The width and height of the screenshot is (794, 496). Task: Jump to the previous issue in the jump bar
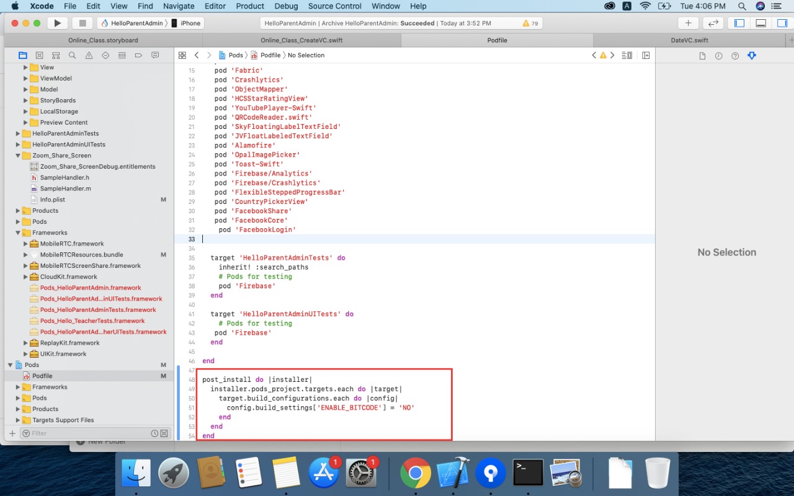point(594,55)
